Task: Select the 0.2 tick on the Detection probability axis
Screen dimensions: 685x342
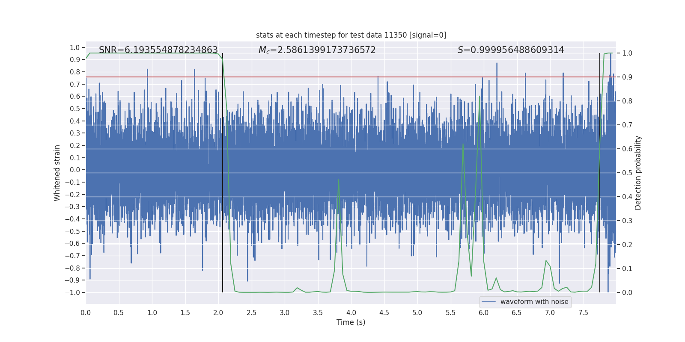Action: [627, 245]
